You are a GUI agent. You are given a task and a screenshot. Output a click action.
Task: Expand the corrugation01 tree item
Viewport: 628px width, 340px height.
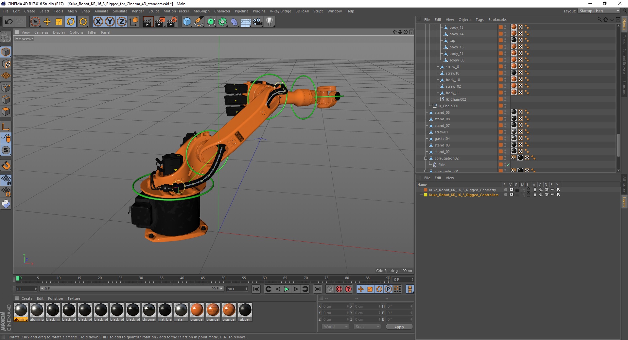pyautogui.click(x=426, y=171)
